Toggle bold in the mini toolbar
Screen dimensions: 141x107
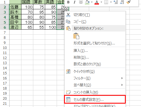click(68, 2)
